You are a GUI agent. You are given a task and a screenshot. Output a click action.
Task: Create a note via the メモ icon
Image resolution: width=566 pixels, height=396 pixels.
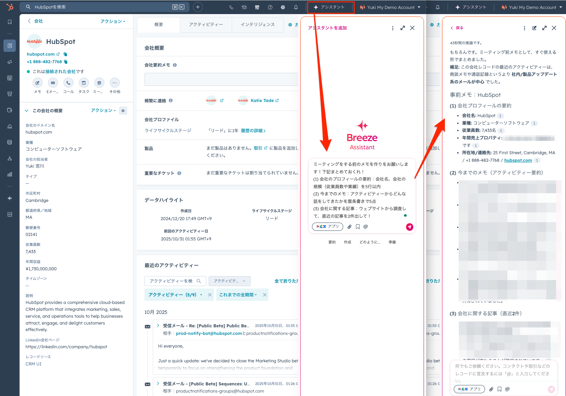point(37,83)
